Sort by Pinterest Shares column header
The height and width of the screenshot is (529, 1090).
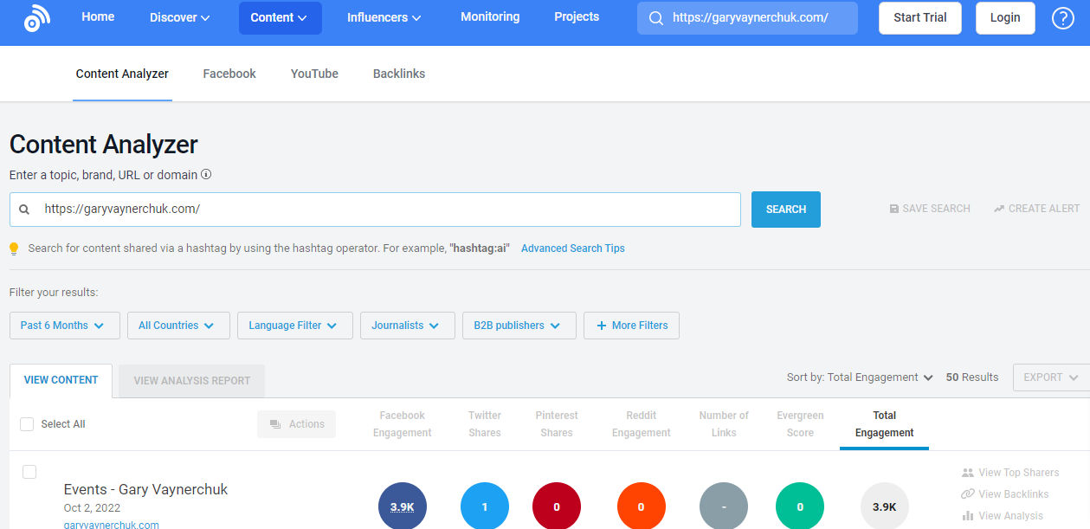[557, 424]
